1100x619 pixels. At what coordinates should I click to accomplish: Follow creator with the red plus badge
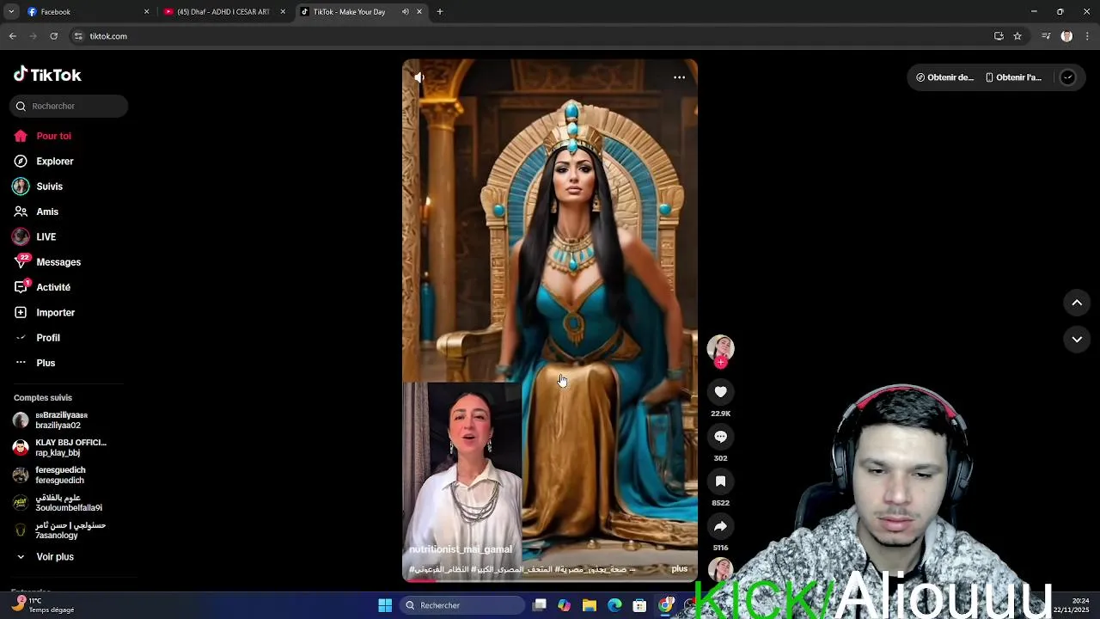point(720,363)
